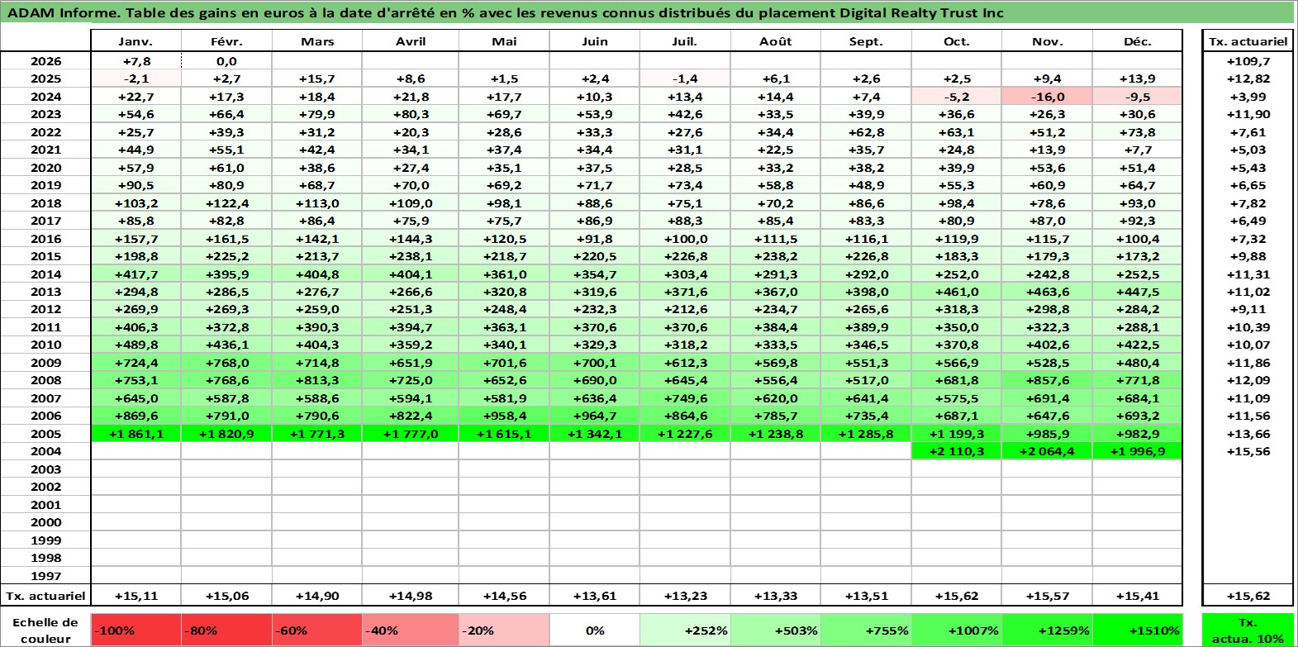This screenshot has width=1298, height=647.
Task: Select the Mai column header
Action: [504, 41]
